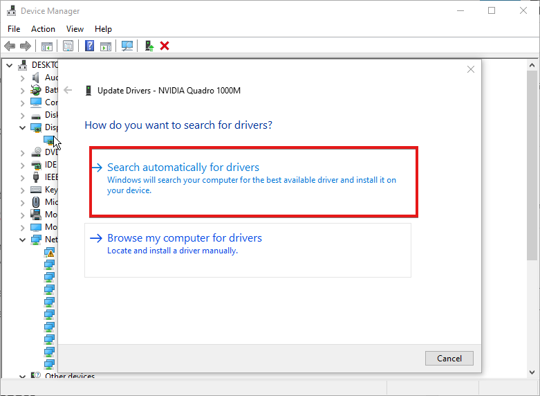This screenshot has height=396, width=540.
Task: Click the Audio speaker category icon
Action: (36, 78)
